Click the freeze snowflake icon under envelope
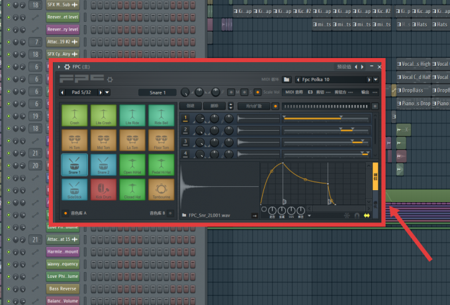The image size is (450, 305). click(x=347, y=215)
